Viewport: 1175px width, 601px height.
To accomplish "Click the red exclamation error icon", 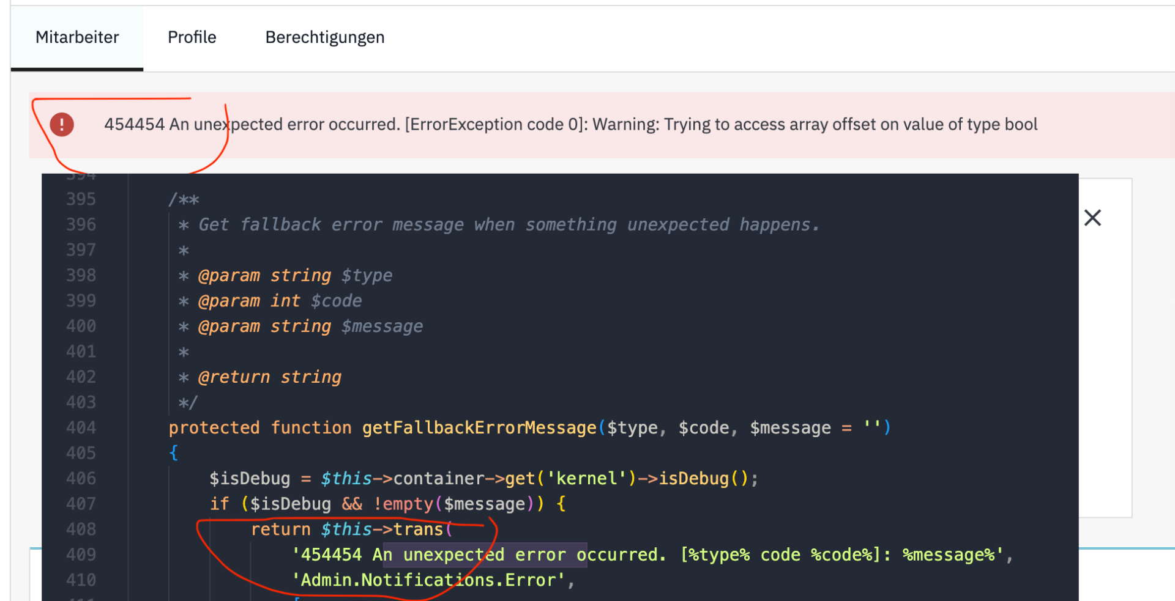I will coord(62,125).
